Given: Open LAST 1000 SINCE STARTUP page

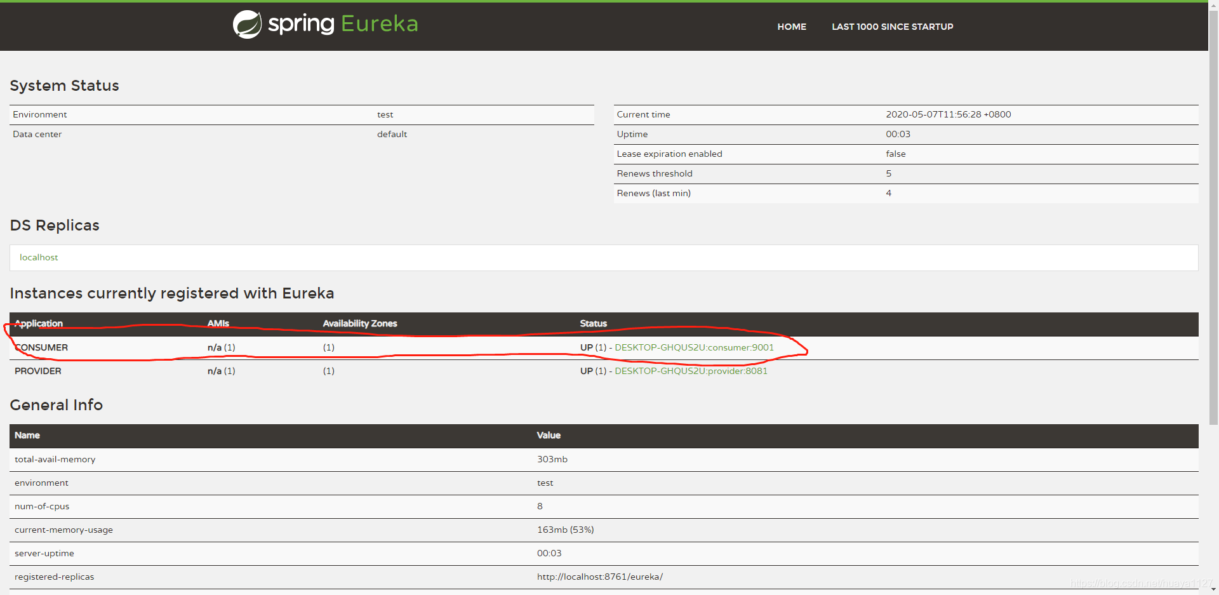Looking at the screenshot, I should point(893,27).
